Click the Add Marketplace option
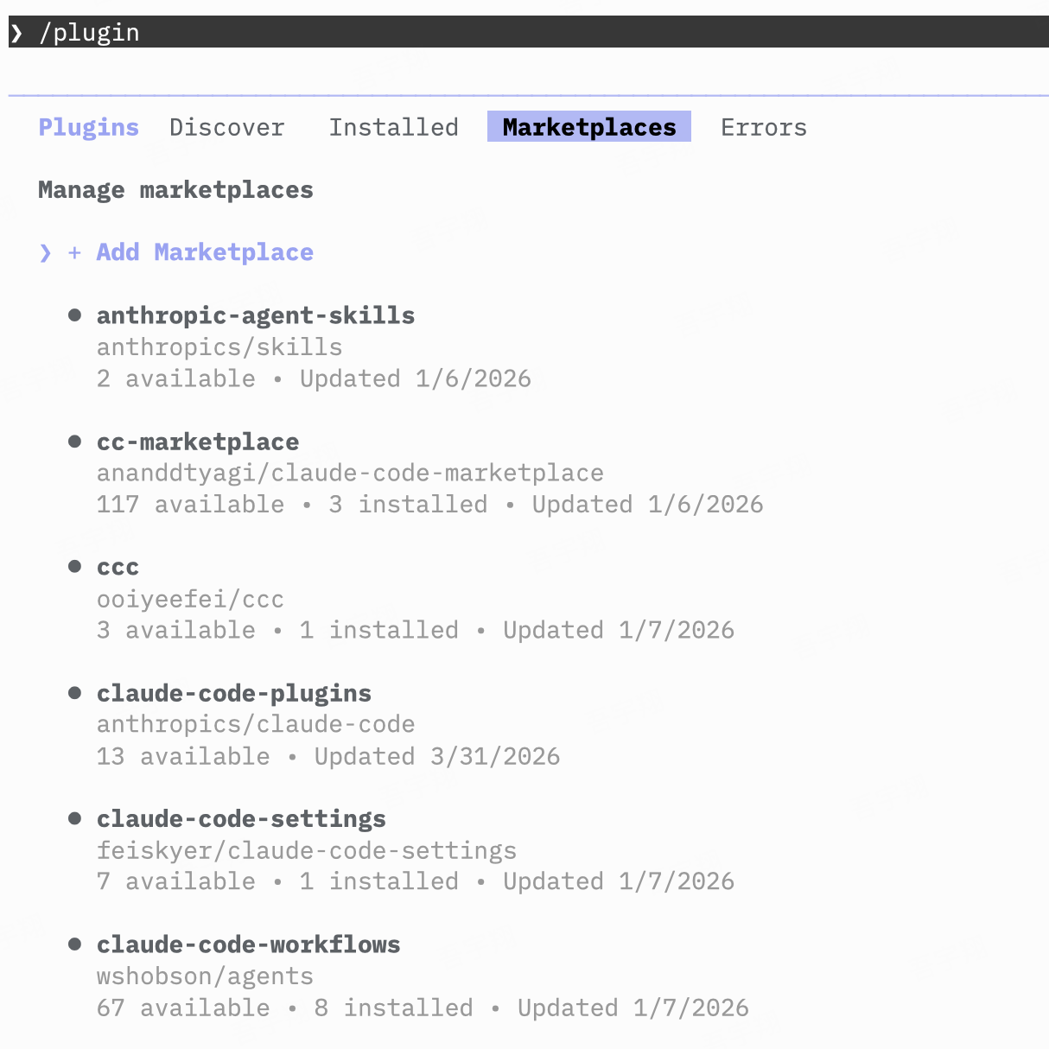The height and width of the screenshot is (1049, 1049). pos(204,252)
